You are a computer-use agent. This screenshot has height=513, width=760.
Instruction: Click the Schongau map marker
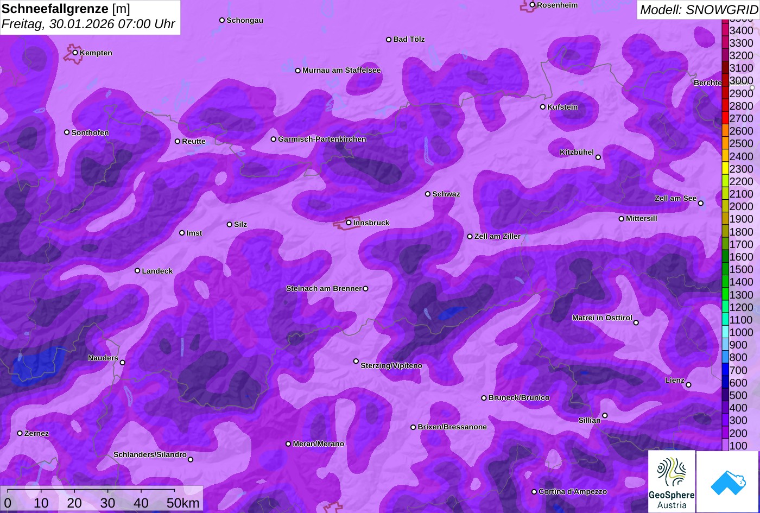point(221,20)
